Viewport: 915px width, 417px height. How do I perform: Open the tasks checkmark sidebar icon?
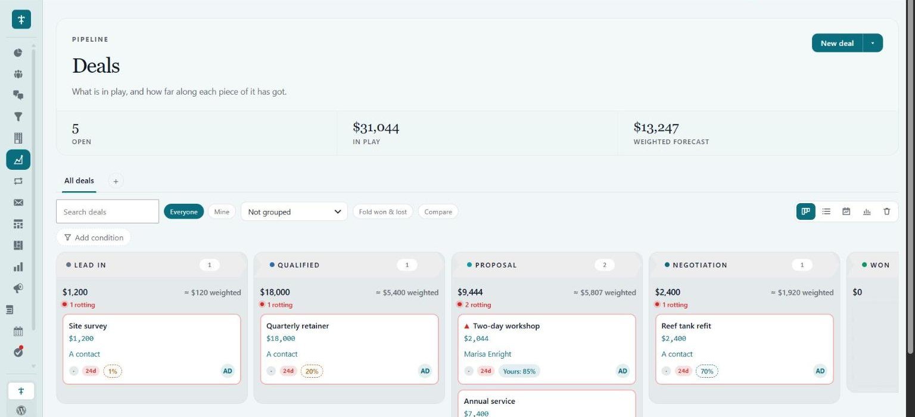coord(18,351)
